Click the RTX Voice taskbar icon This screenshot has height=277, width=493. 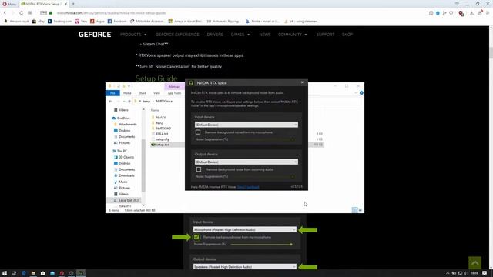[81, 273]
